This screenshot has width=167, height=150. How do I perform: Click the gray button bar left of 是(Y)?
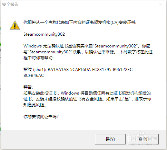click(x=48, y=139)
